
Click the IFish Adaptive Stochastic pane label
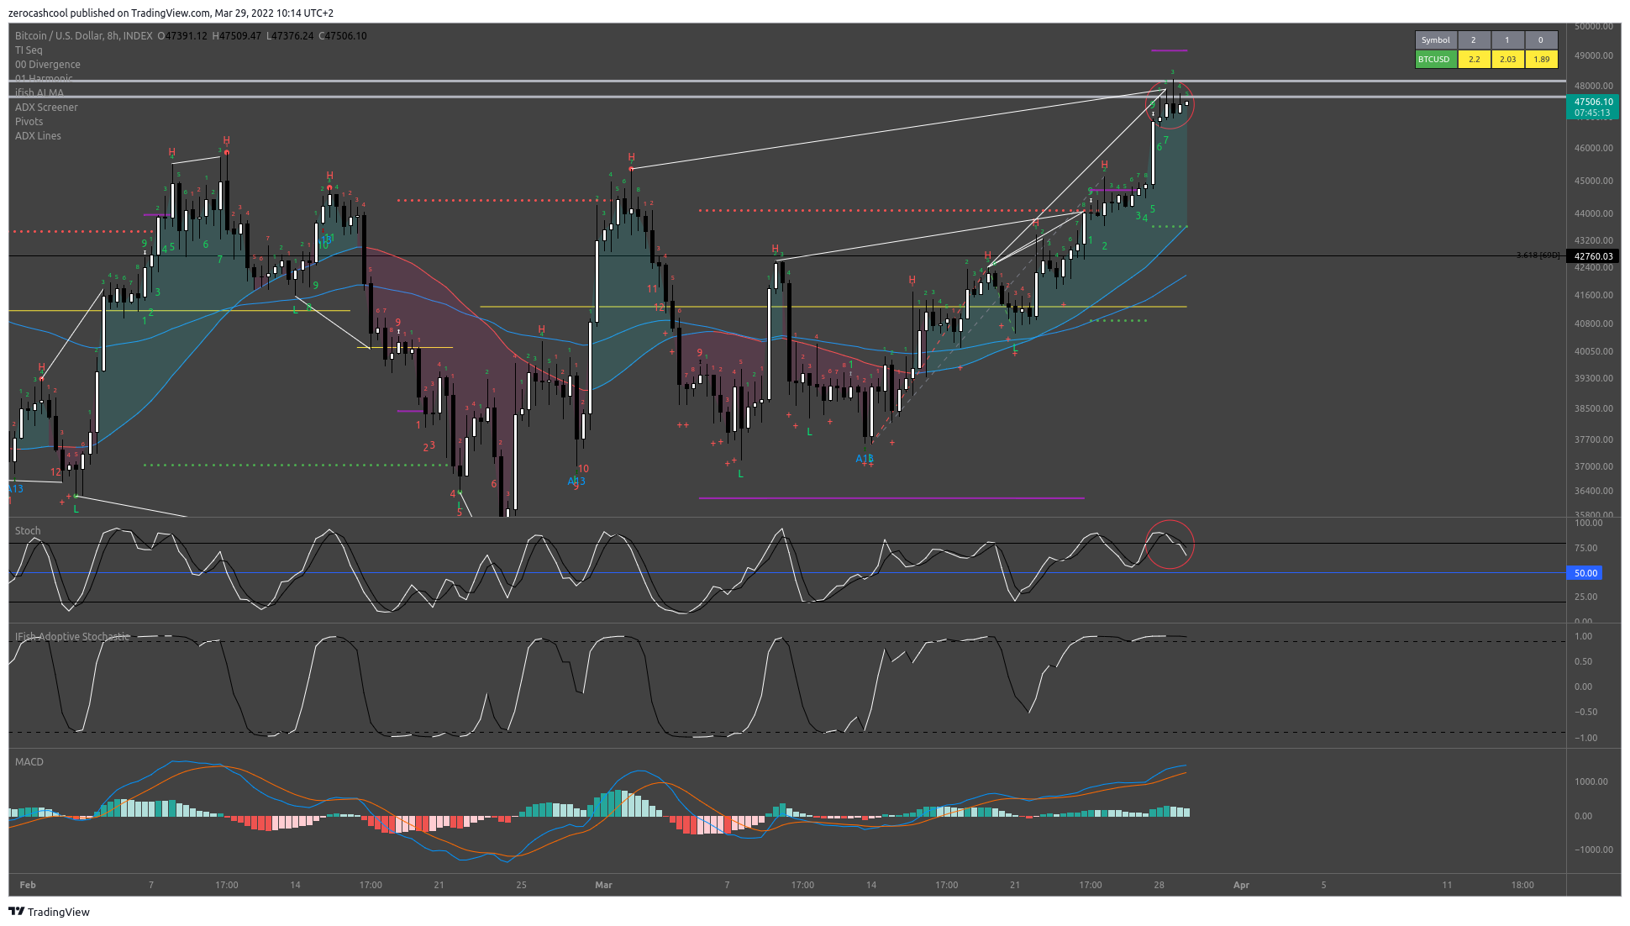(x=73, y=637)
